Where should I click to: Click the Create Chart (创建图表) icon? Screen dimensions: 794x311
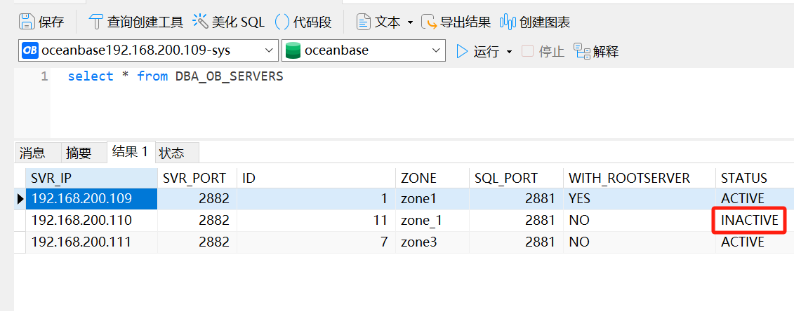(x=507, y=22)
